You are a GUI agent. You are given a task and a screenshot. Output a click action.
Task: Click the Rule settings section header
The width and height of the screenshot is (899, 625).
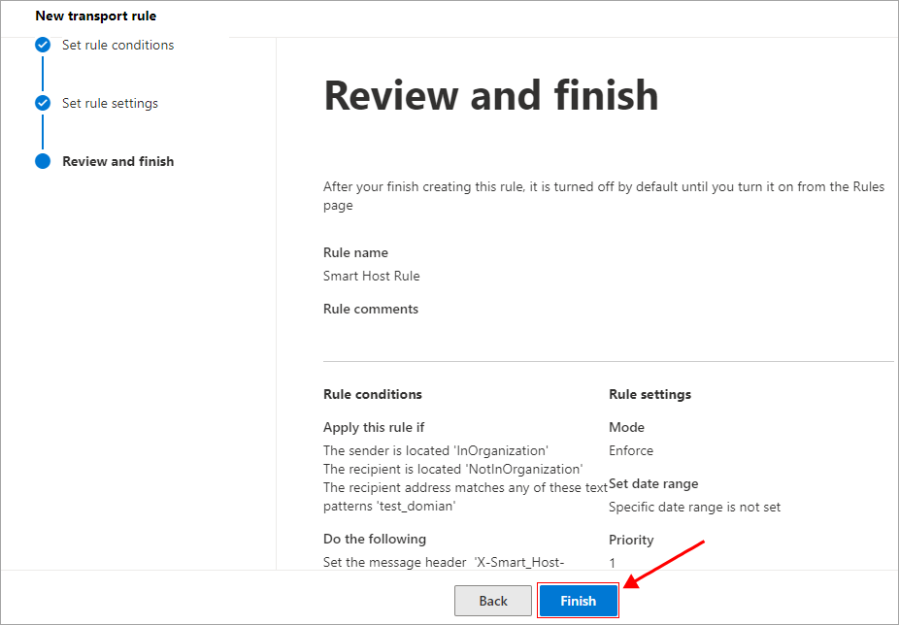pyautogui.click(x=649, y=394)
